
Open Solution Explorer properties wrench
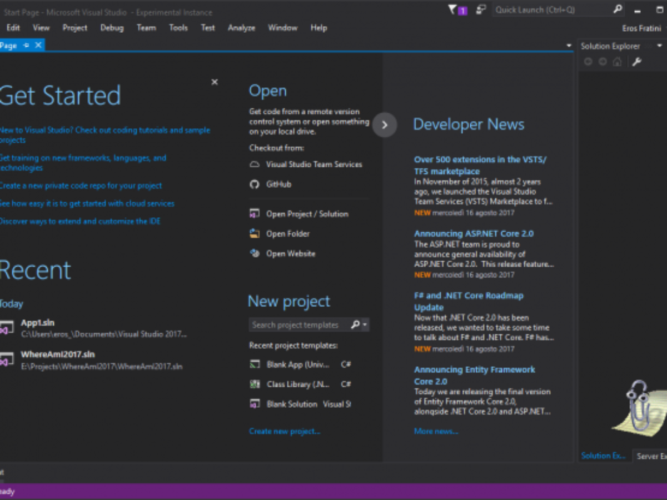click(637, 62)
